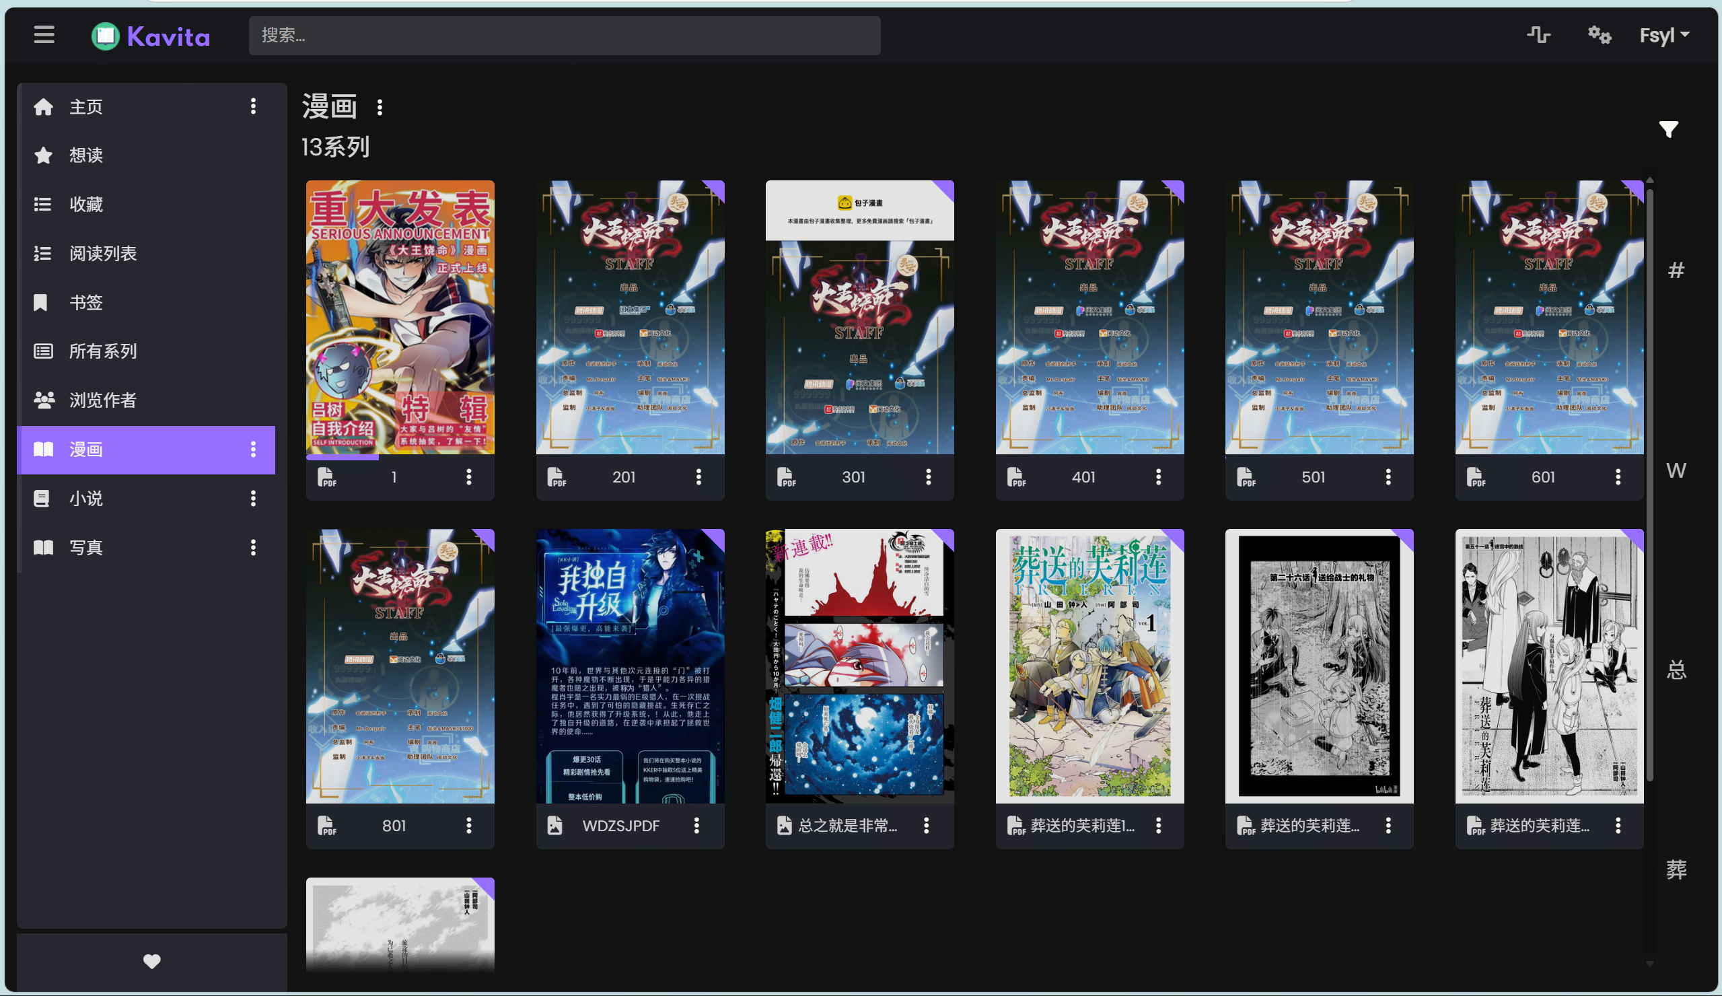Click PDF format icon on series 801
The image size is (1722, 996).
point(326,826)
